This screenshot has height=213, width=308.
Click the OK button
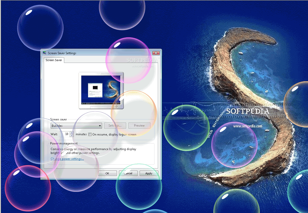107,173
